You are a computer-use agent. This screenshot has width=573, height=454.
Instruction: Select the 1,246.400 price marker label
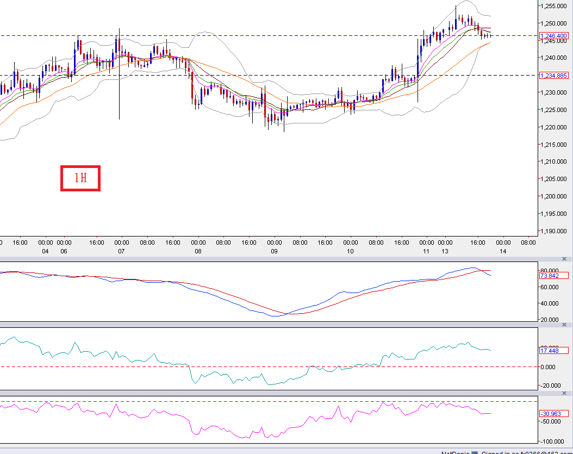pyautogui.click(x=553, y=36)
